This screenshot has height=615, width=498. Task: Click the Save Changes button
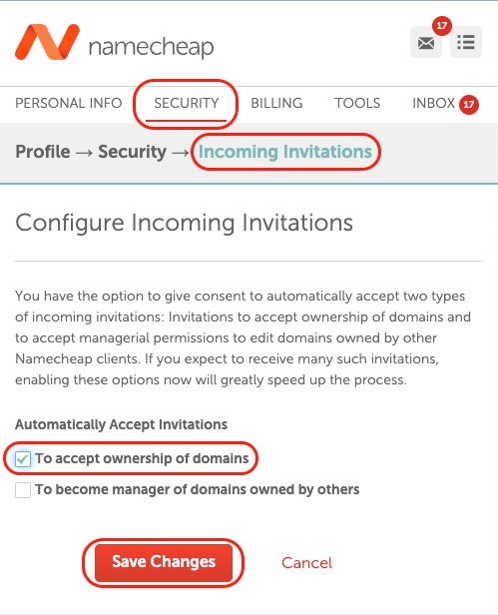point(164,562)
